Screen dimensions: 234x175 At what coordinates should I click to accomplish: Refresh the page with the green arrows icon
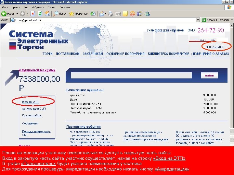[x=40, y=14]
